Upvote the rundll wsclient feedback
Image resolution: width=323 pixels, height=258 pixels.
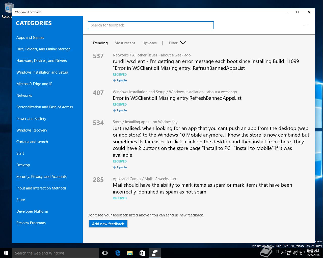[120, 80]
